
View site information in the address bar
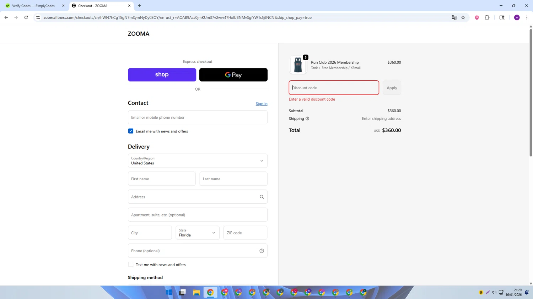[x=38, y=17]
